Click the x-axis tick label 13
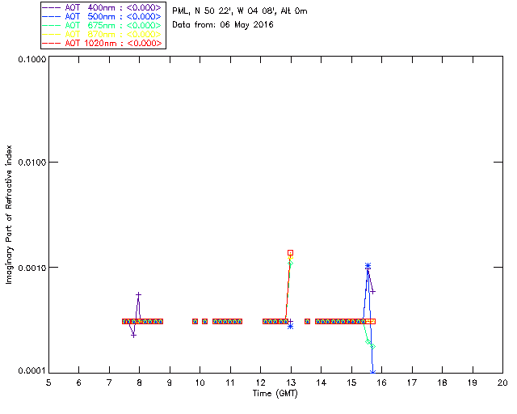Viewport: 517px width, 414px height. (291, 382)
